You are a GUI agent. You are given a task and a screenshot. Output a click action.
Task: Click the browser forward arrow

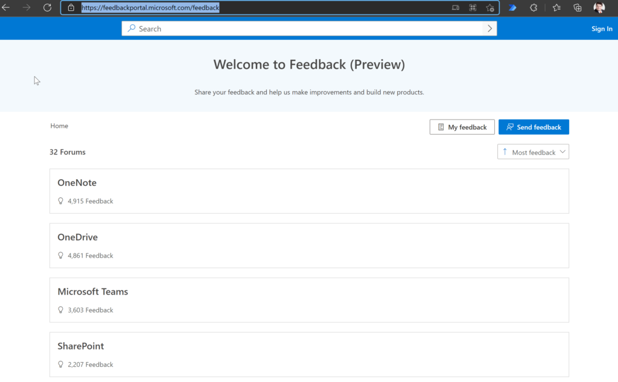point(27,7)
